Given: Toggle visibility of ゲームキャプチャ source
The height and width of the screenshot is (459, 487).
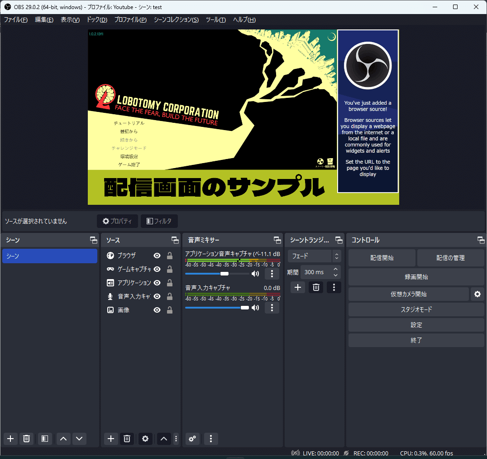Looking at the screenshot, I should pos(157,269).
